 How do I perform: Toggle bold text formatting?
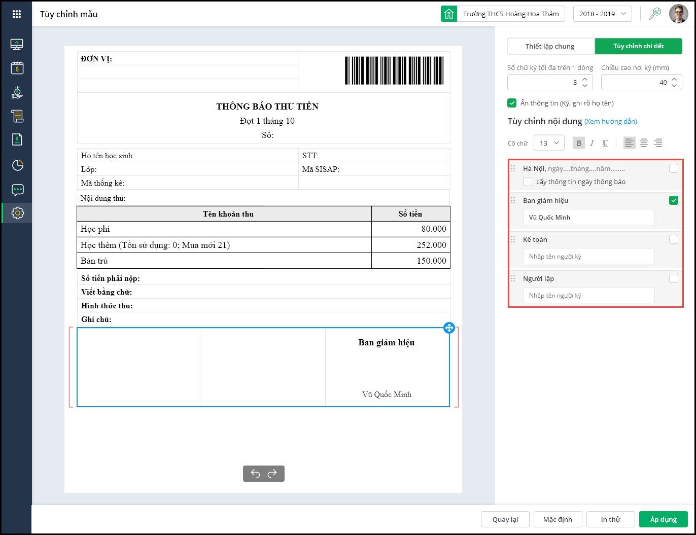coord(578,143)
